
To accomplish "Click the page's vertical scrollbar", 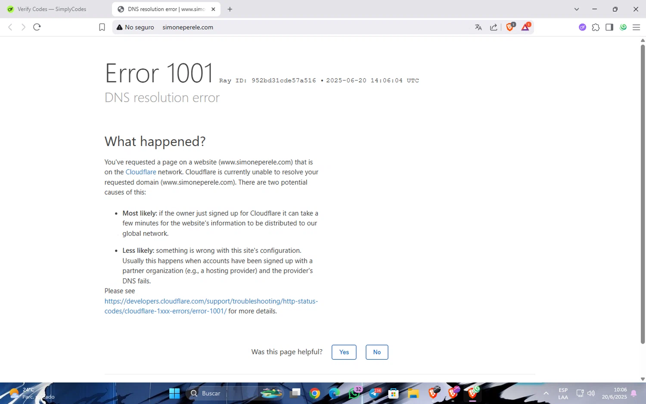I will 643,194.
